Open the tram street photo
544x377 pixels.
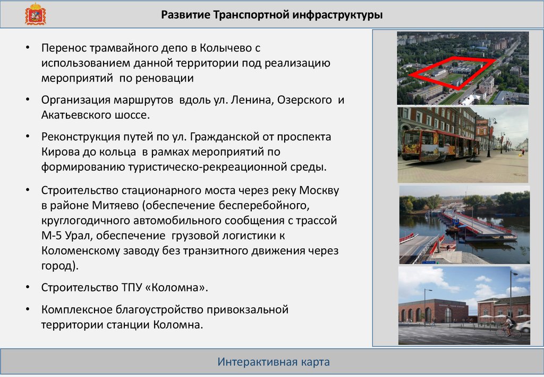coord(463,145)
